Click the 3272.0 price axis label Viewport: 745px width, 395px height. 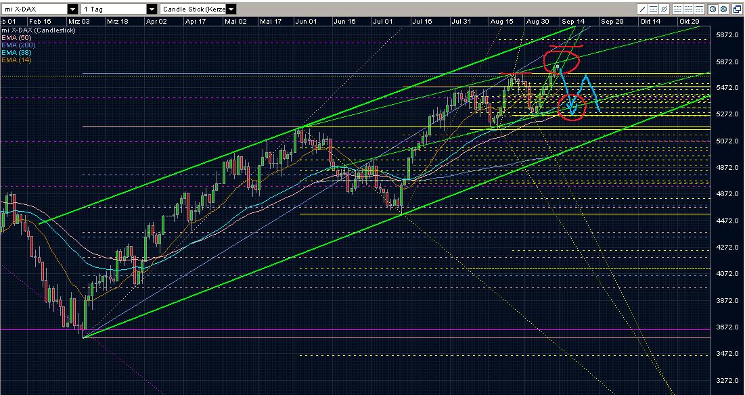728,380
